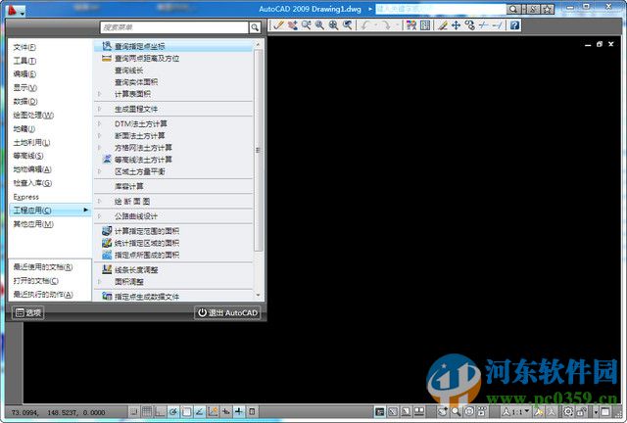Toggle grid display in status bar
Screen dimensions: 627x423
[x=147, y=411]
